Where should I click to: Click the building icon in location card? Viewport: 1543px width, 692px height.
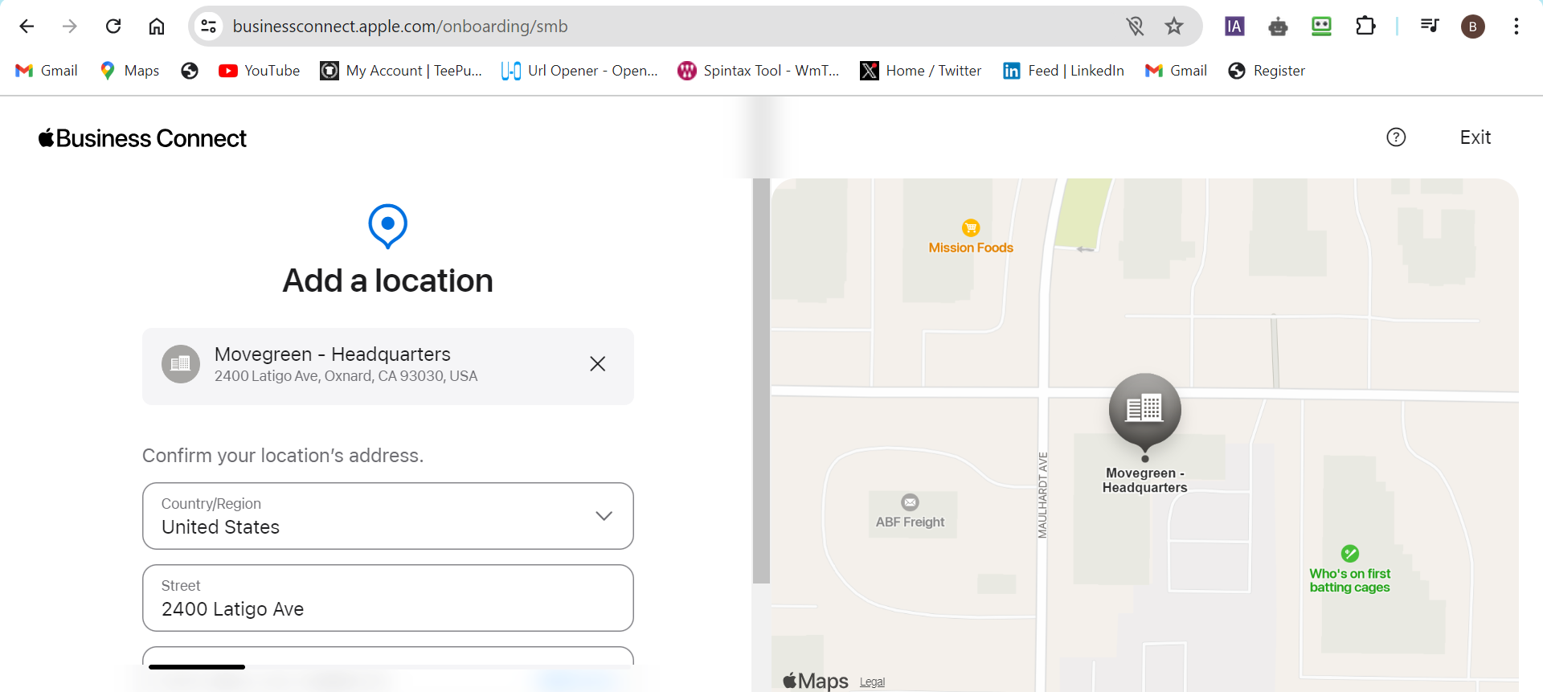pos(181,364)
